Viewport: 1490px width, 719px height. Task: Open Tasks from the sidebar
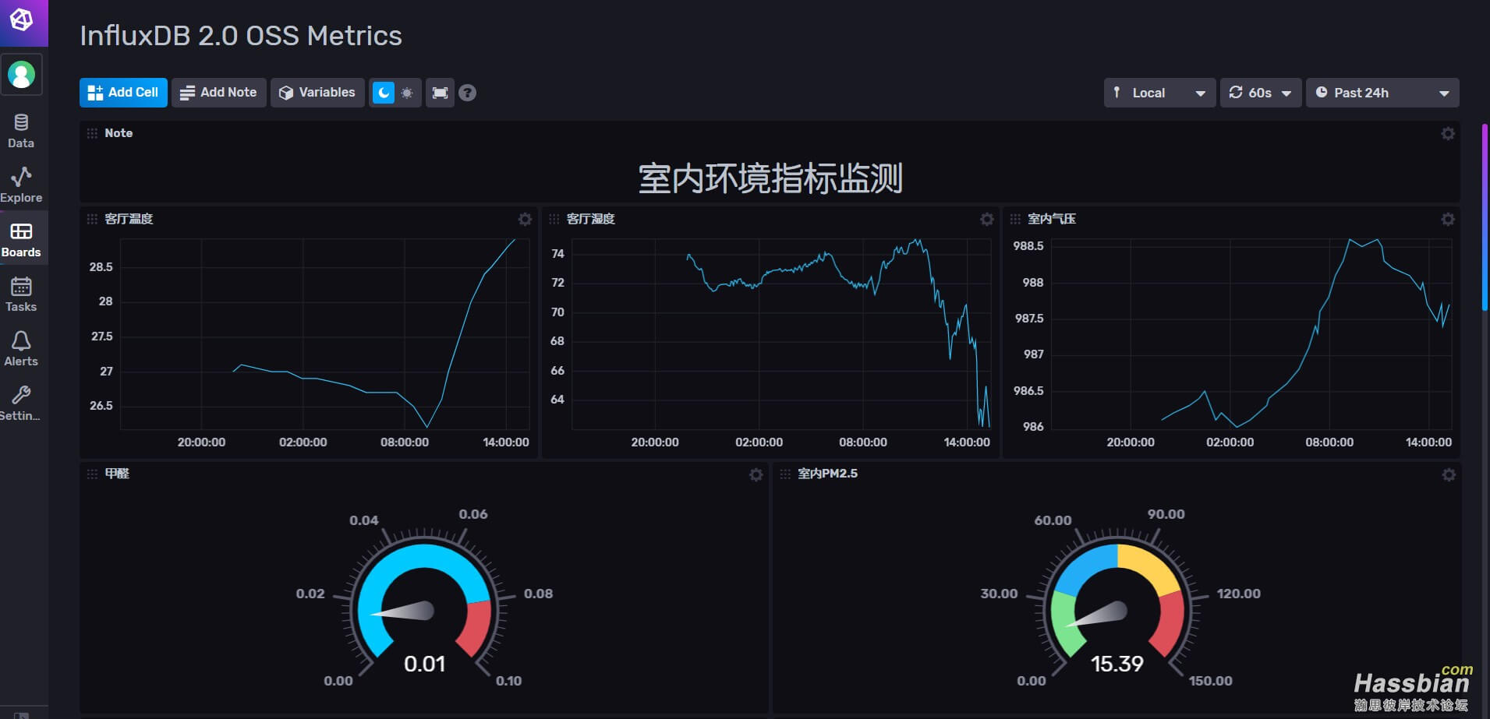[x=21, y=294]
